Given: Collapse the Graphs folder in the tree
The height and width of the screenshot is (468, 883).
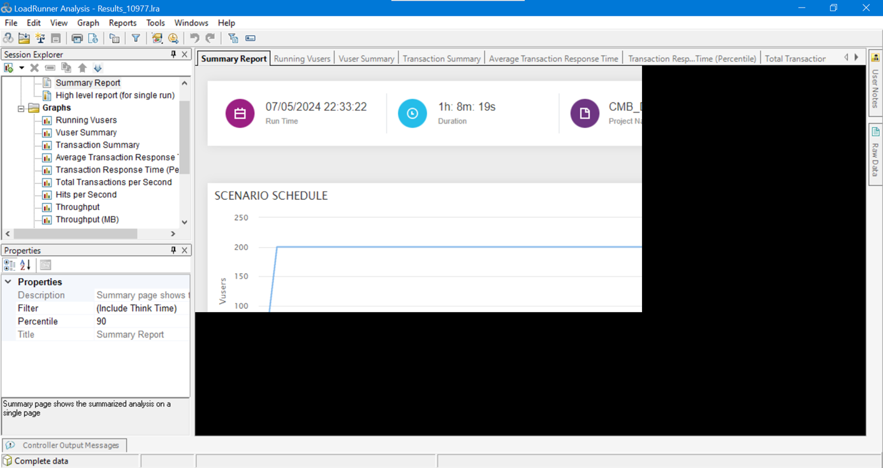Looking at the screenshot, I should (x=21, y=108).
